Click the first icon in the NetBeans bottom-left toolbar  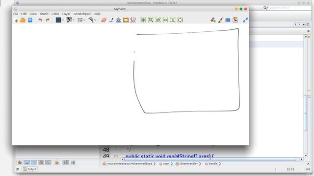pos(20,162)
